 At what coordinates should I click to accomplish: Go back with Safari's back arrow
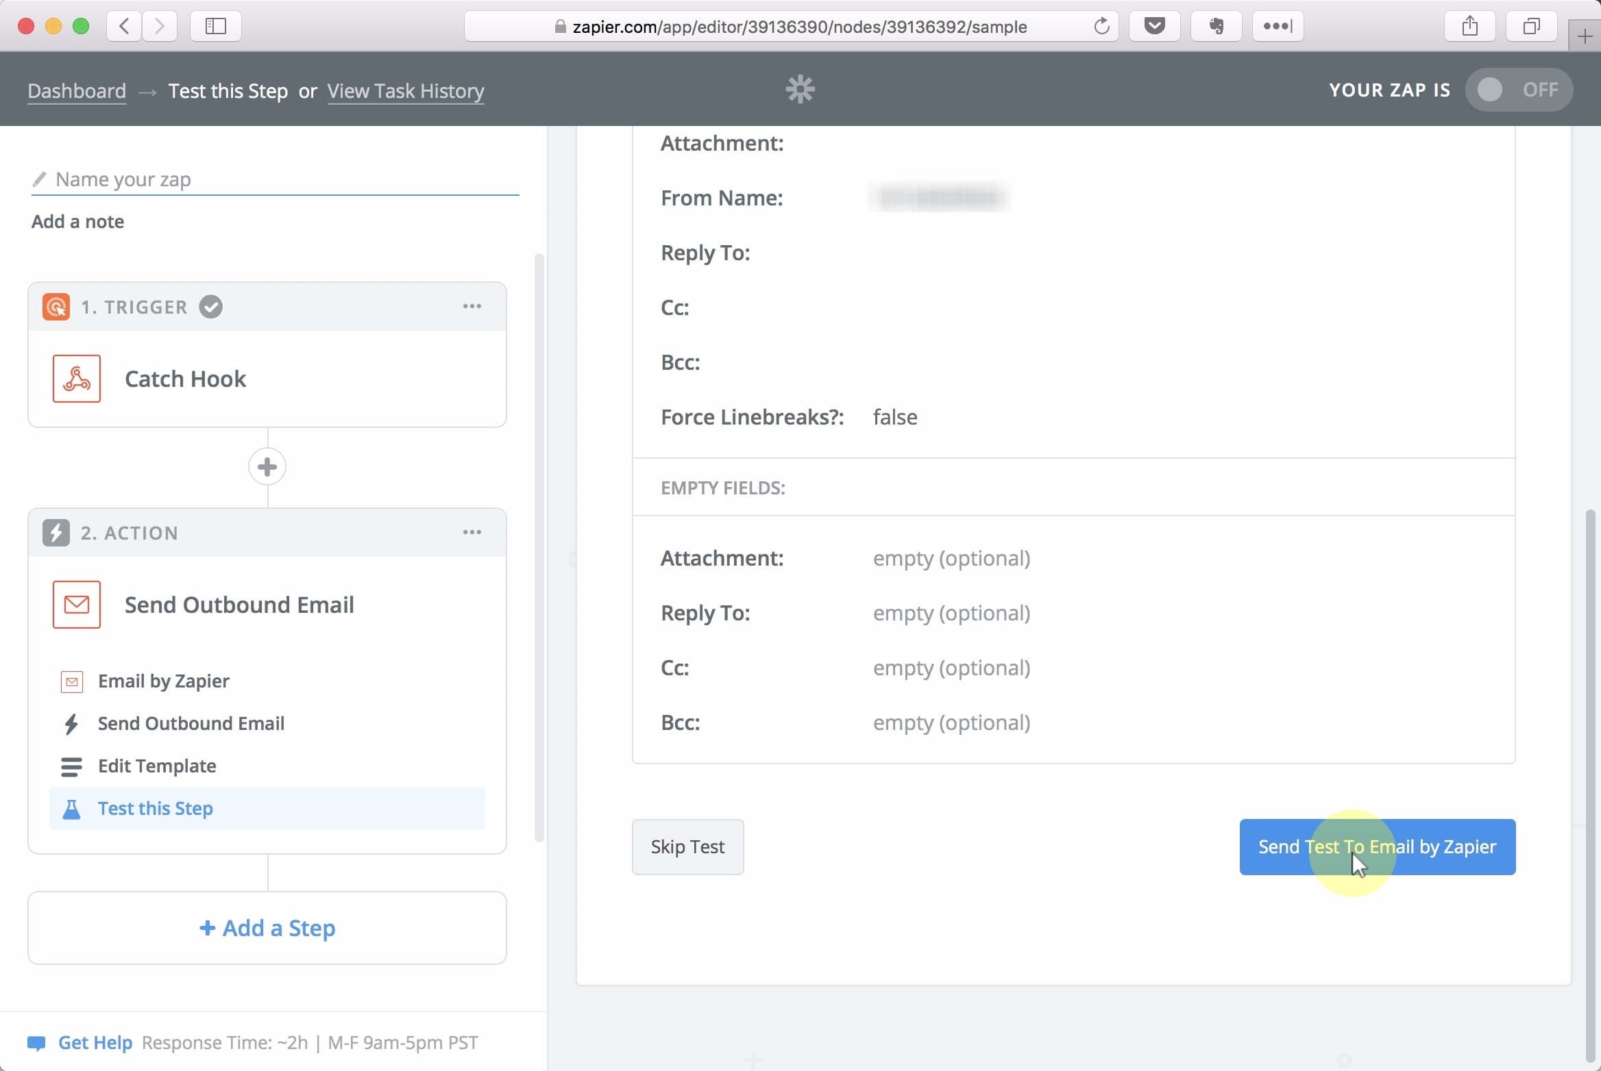(x=124, y=26)
